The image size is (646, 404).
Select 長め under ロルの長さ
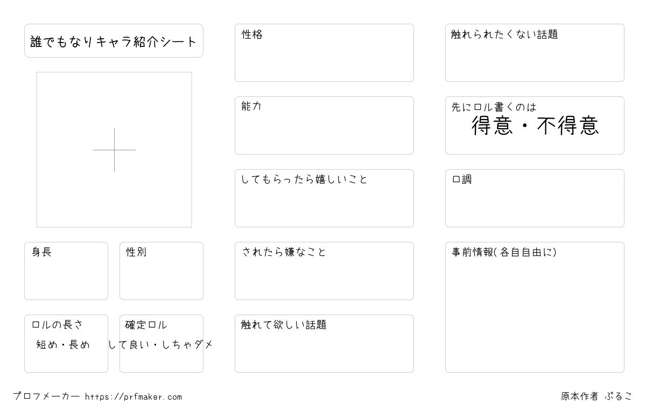click(79, 345)
